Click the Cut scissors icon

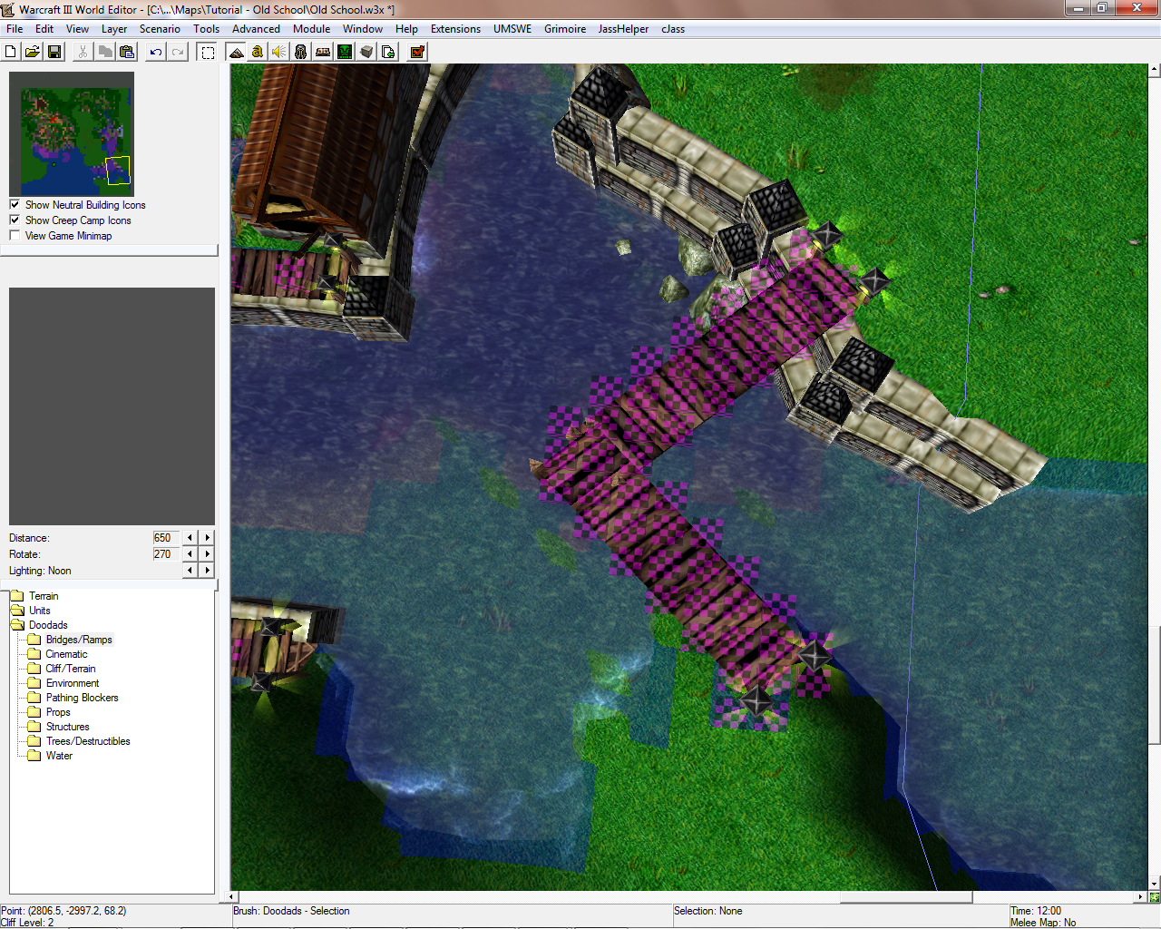tap(83, 52)
